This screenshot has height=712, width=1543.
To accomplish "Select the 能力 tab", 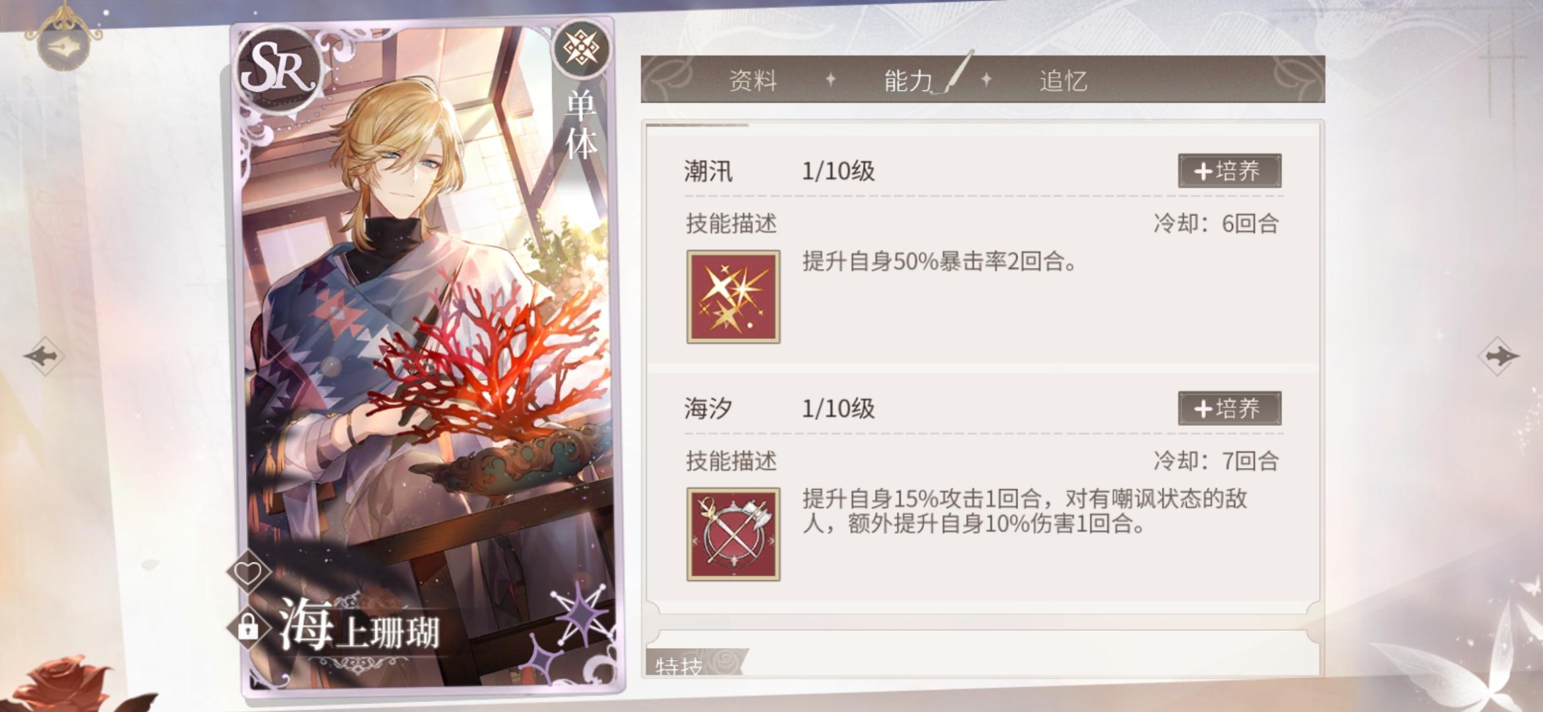I will coord(908,80).
